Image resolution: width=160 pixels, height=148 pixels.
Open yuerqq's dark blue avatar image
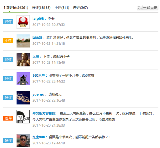click(x=23, y=98)
